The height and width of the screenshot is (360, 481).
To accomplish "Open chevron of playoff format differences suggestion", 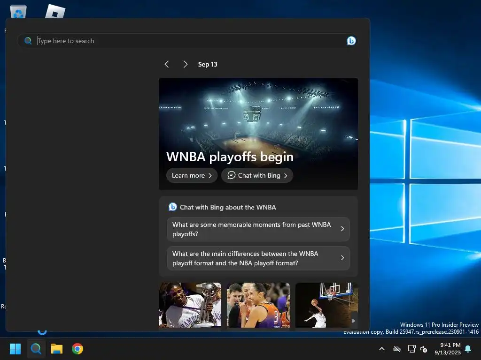I will pyautogui.click(x=342, y=258).
